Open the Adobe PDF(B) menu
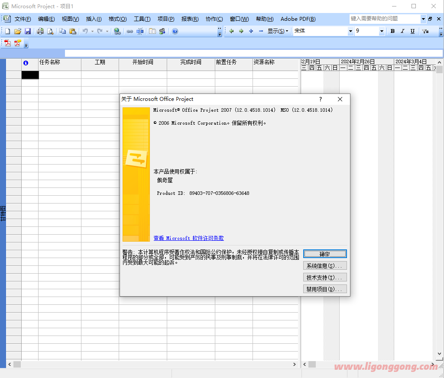This screenshot has width=444, height=378. pos(298,19)
